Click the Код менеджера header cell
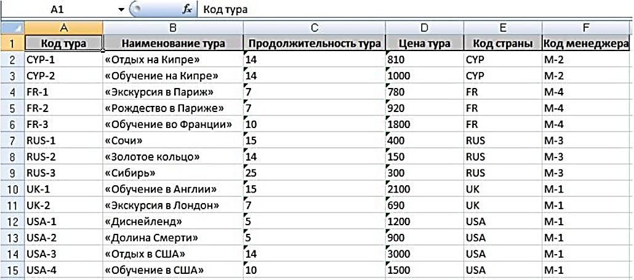This screenshot has width=634, height=280. coord(587,44)
